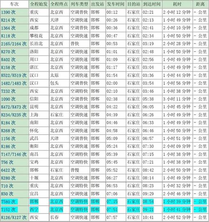Image resolution: width=209 pixels, height=222 pixels.
Task: Click origin cell 西宁 in highlighted row
Action: pyautogui.click(x=34, y=209)
